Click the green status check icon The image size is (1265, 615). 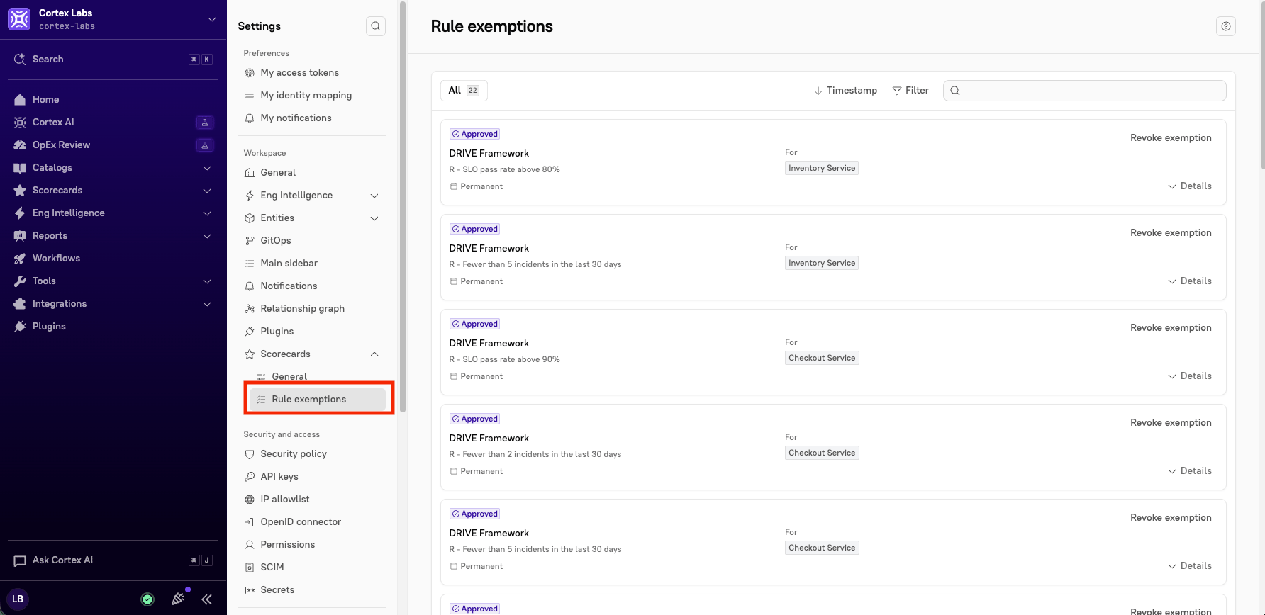pos(147,599)
